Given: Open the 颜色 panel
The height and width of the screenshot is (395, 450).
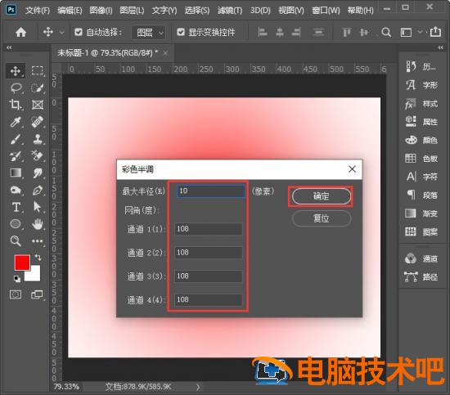Looking at the screenshot, I should point(421,141).
